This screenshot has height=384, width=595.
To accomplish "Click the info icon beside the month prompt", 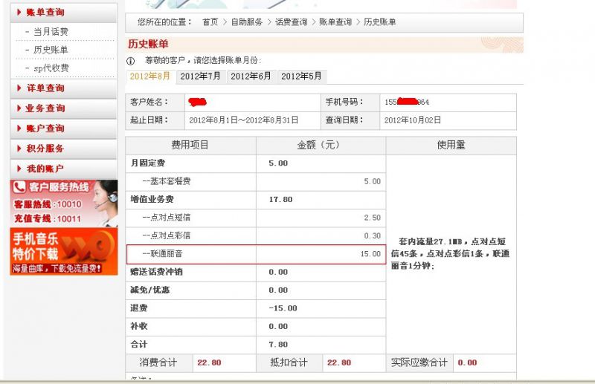I will 130,61.
